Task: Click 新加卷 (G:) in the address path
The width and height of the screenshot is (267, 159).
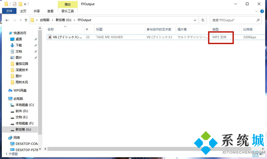Action: 63,20
